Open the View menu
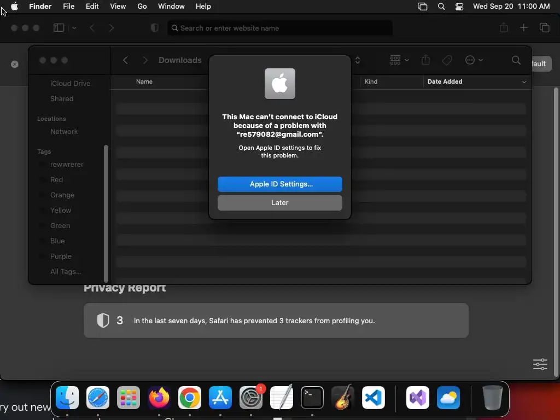Screen dimensions: 560x420 coord(118,6)
